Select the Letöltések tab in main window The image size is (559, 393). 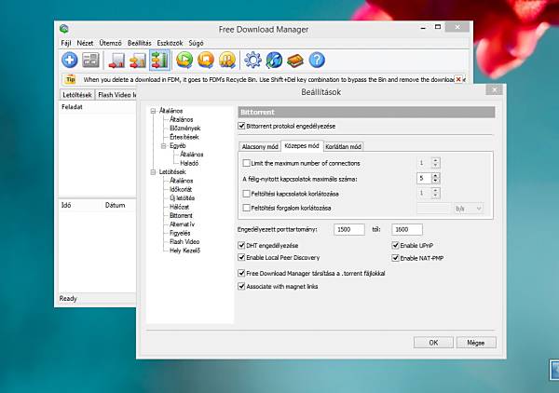click(77, 95)
